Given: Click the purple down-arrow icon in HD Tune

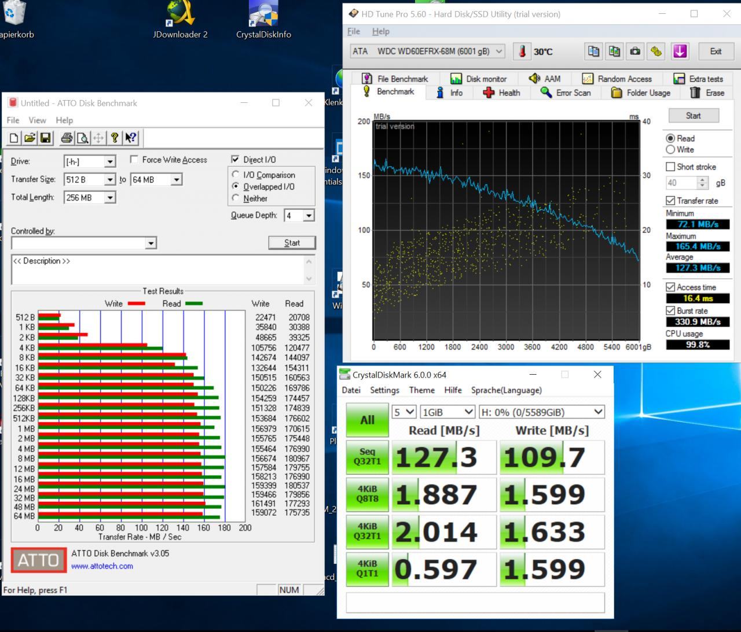Looking at the screenshot, I should (x=680, y=51).
